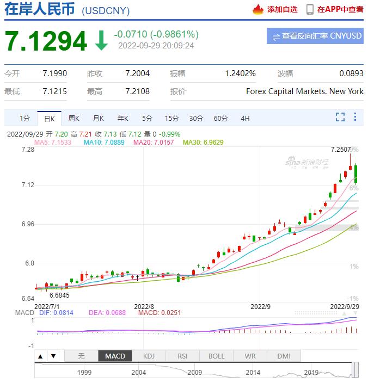Click the green down arrow next to price
This screenshot has width=368, height=383.
pyautogui.click(x=101, y=41)
